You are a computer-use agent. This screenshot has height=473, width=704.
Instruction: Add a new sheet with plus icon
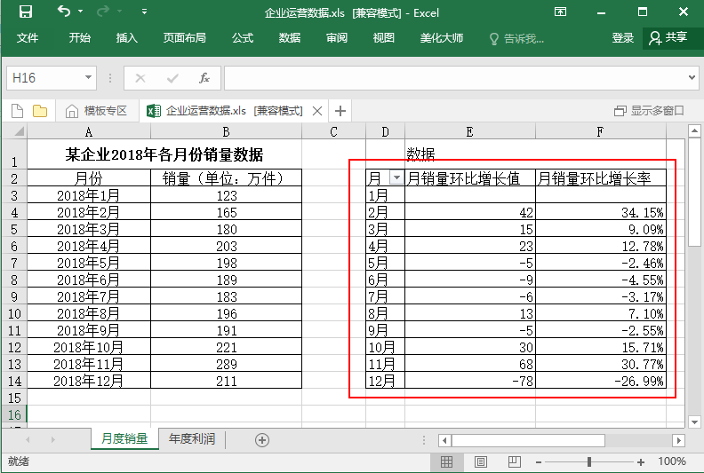[x=261, y=439]
